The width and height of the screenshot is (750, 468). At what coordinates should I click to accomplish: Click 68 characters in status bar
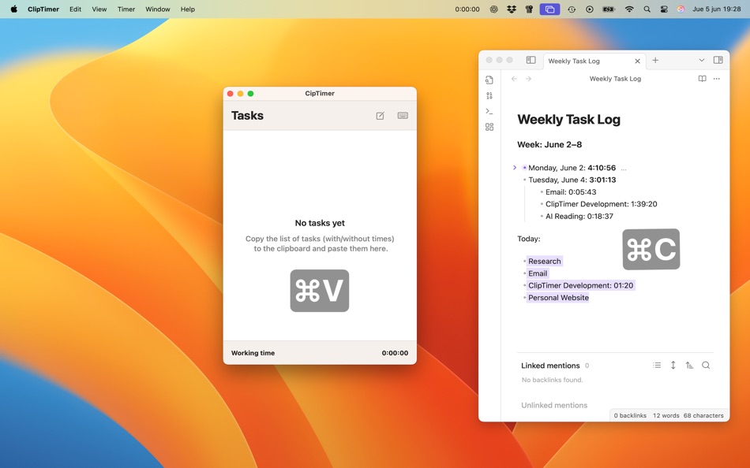click(703, 415)
